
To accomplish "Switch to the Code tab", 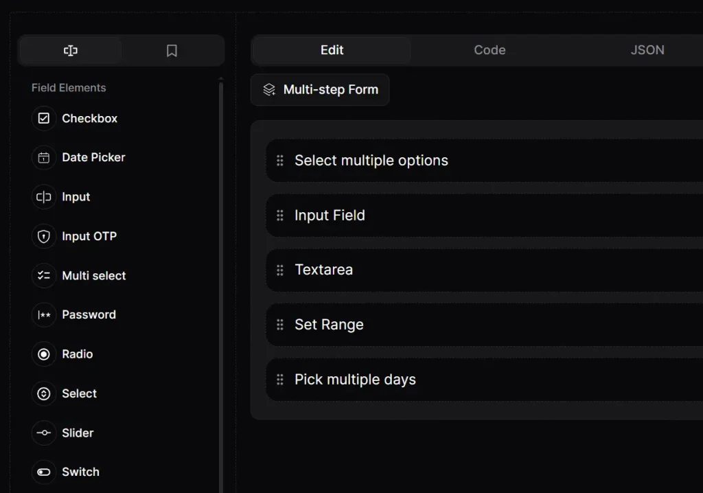I will [489, 49].
